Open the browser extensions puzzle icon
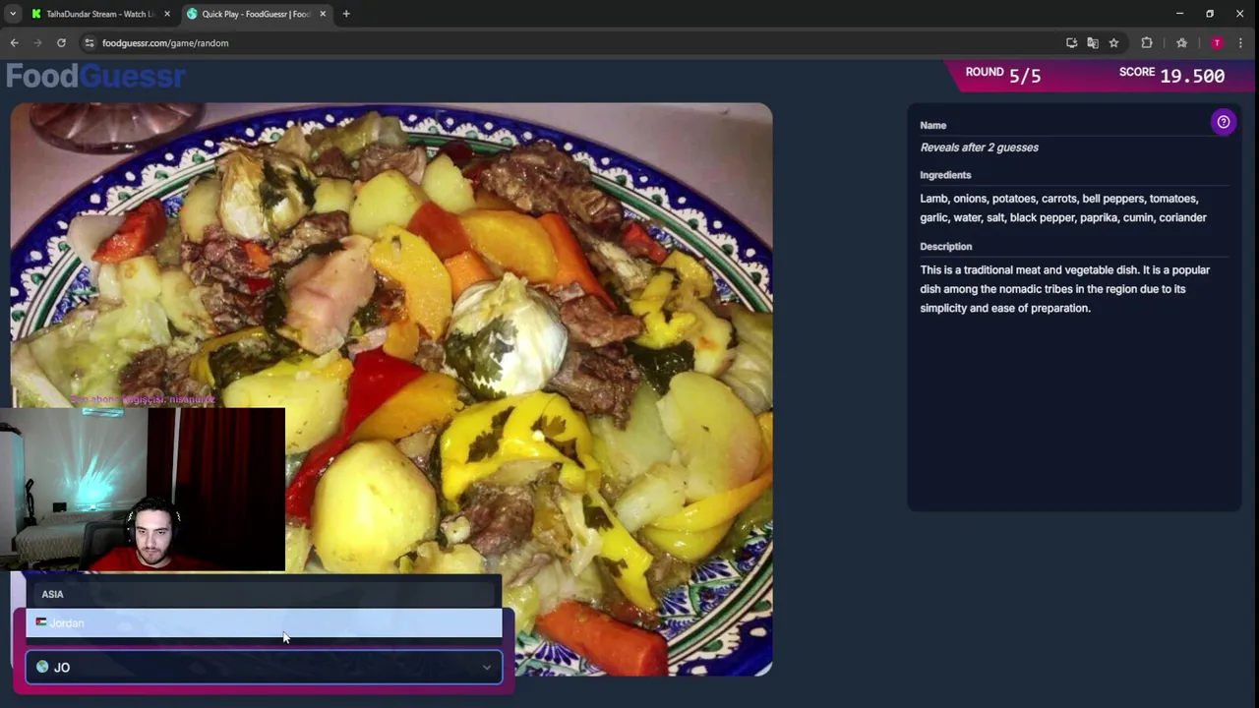The image size is (1259, 708). pos(1146,43)
